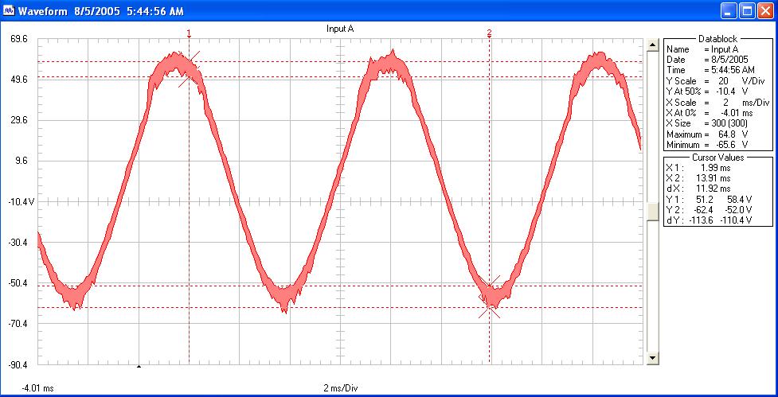Click the Maximum '64.8 V' row
Screen dimensions: 778x397
click(707, 134)
